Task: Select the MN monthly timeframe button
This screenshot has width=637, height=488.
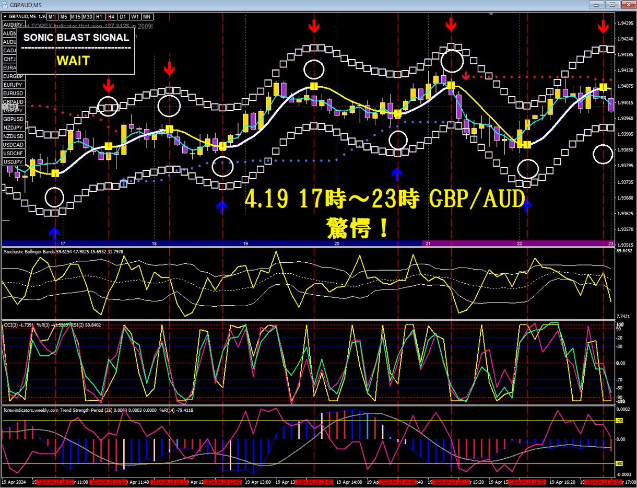Action: point(147,16)
